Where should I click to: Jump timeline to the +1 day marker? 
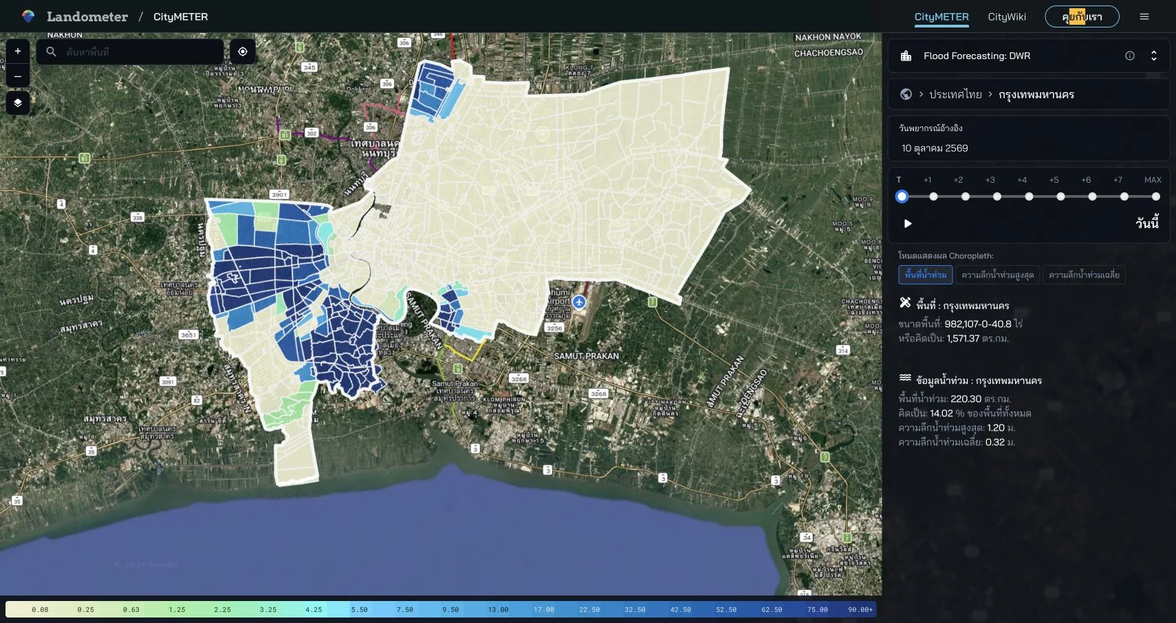click(x=933, y=196)
